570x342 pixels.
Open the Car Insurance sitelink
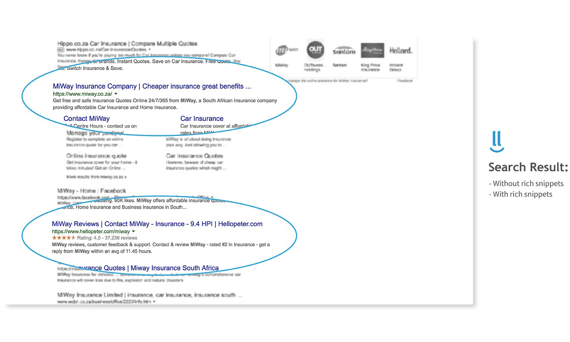click(202, 119)
